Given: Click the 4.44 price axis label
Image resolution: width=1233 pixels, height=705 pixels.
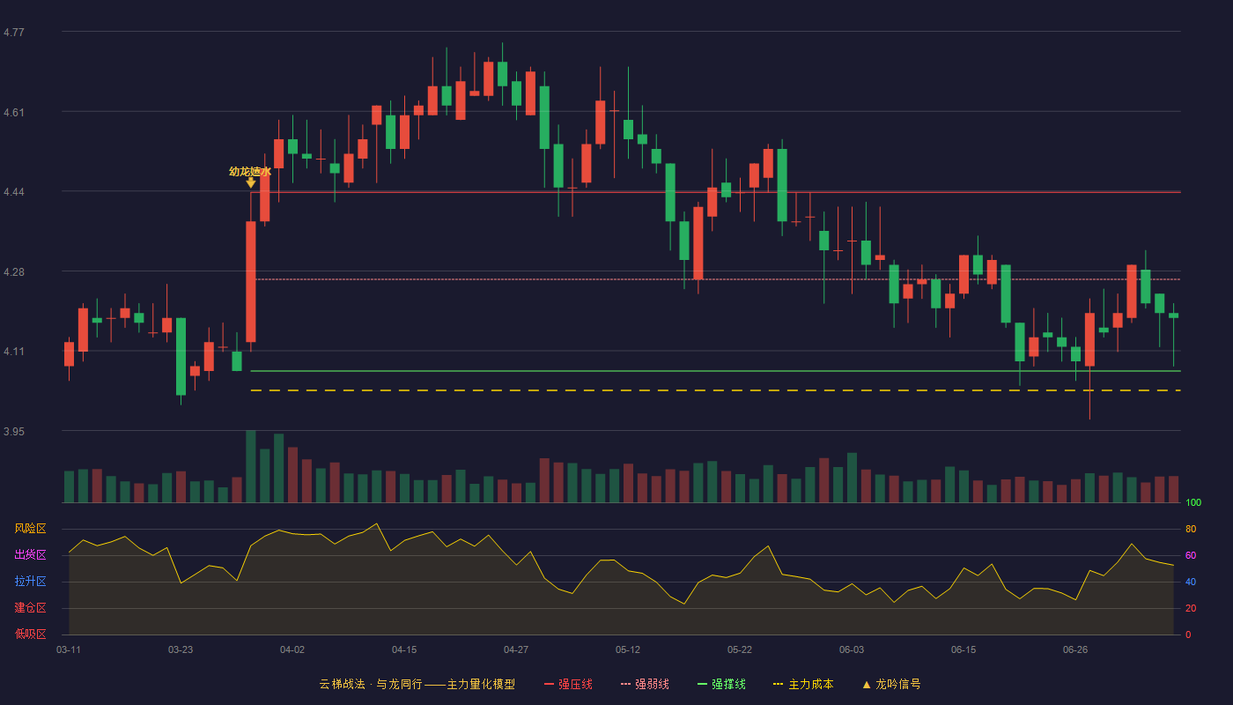Looking at the screenshot, I should pyautogui.click(x=14, y=192).
